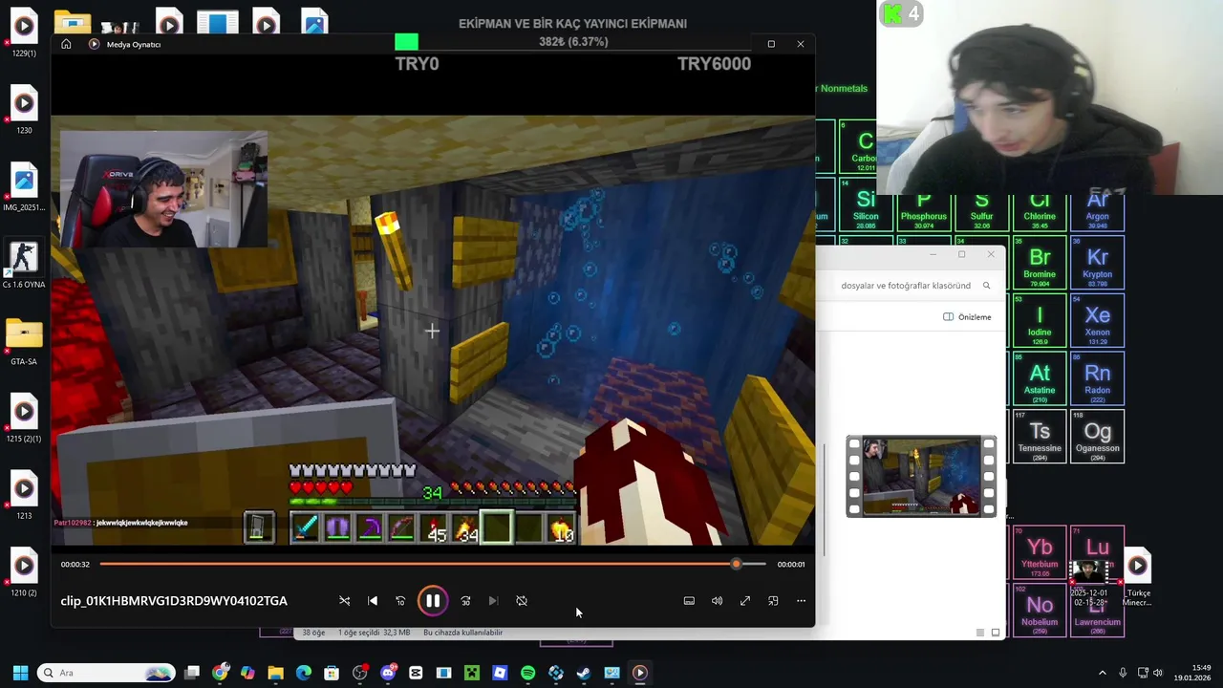The image size is (1223, 688).
Task: Select the GTA-SA folder on desktop
Action: (24, 342)
